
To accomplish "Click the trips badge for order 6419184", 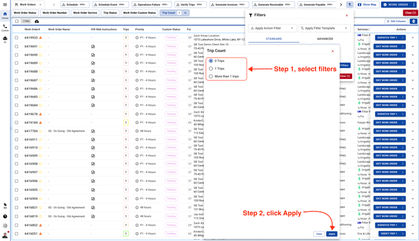I will click(126, 123).
